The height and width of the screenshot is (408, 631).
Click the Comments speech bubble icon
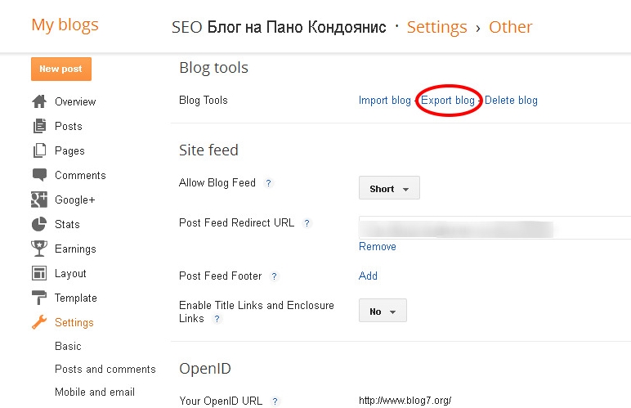coord(39,175)
